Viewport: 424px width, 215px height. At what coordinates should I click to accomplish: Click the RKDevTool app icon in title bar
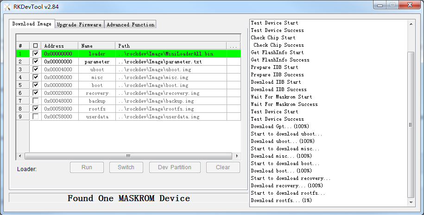click(7, 7)
